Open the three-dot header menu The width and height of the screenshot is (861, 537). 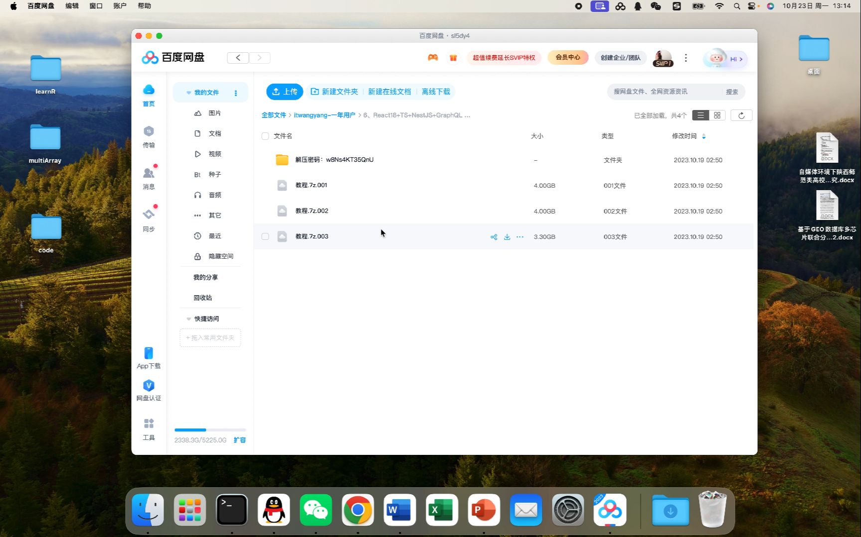tap(686, 58)
